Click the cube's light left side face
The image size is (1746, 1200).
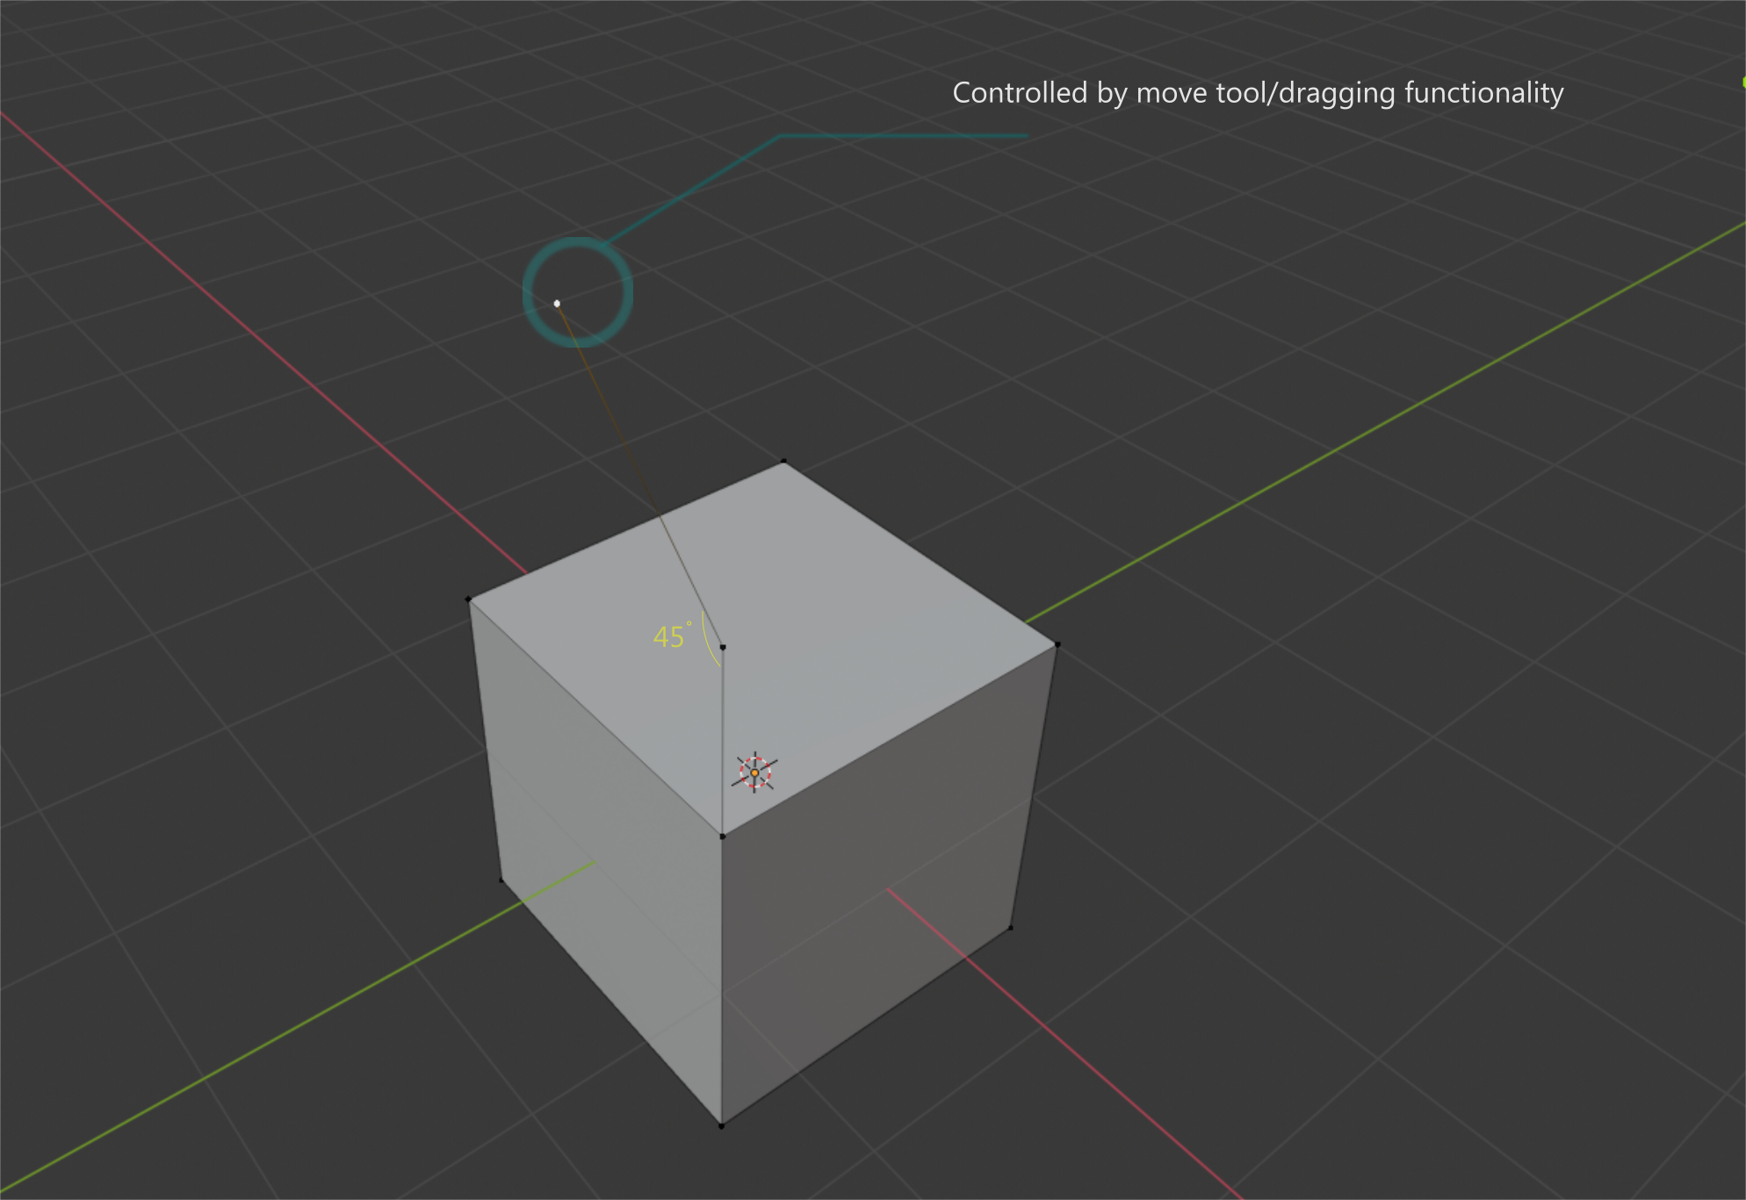coord(606,860)
